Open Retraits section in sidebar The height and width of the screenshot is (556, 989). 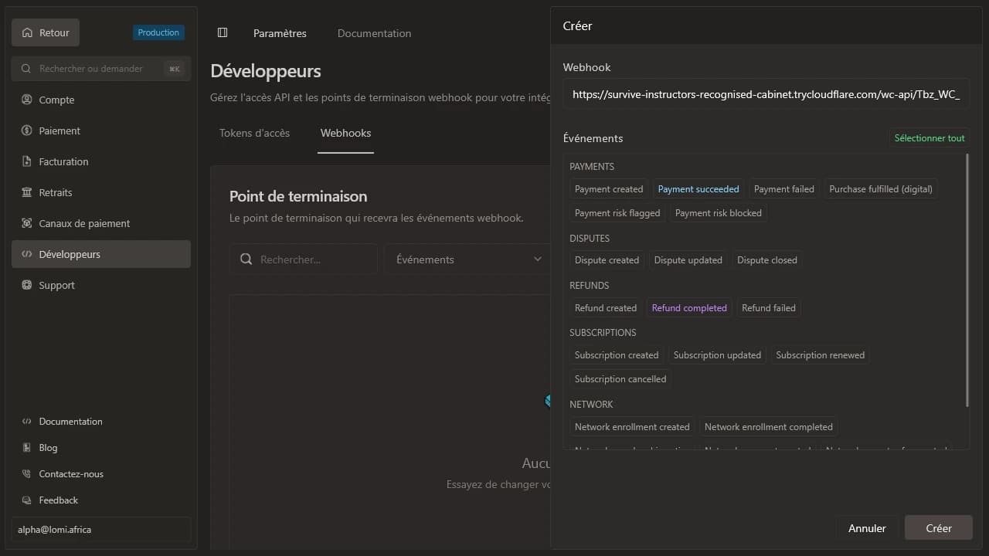coord(101,192)
